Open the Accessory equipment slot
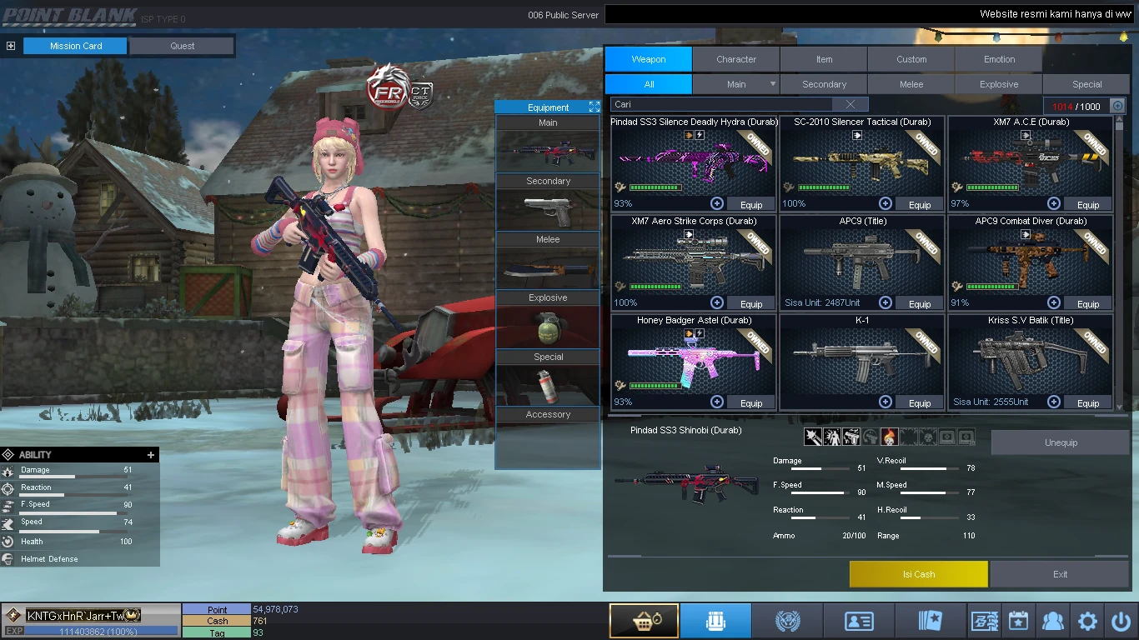This screenshot has height=640, width=1139. 548,443
